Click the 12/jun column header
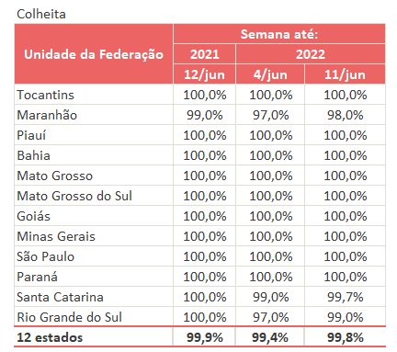The image size is (397, 352). click(x=205, y=74)
